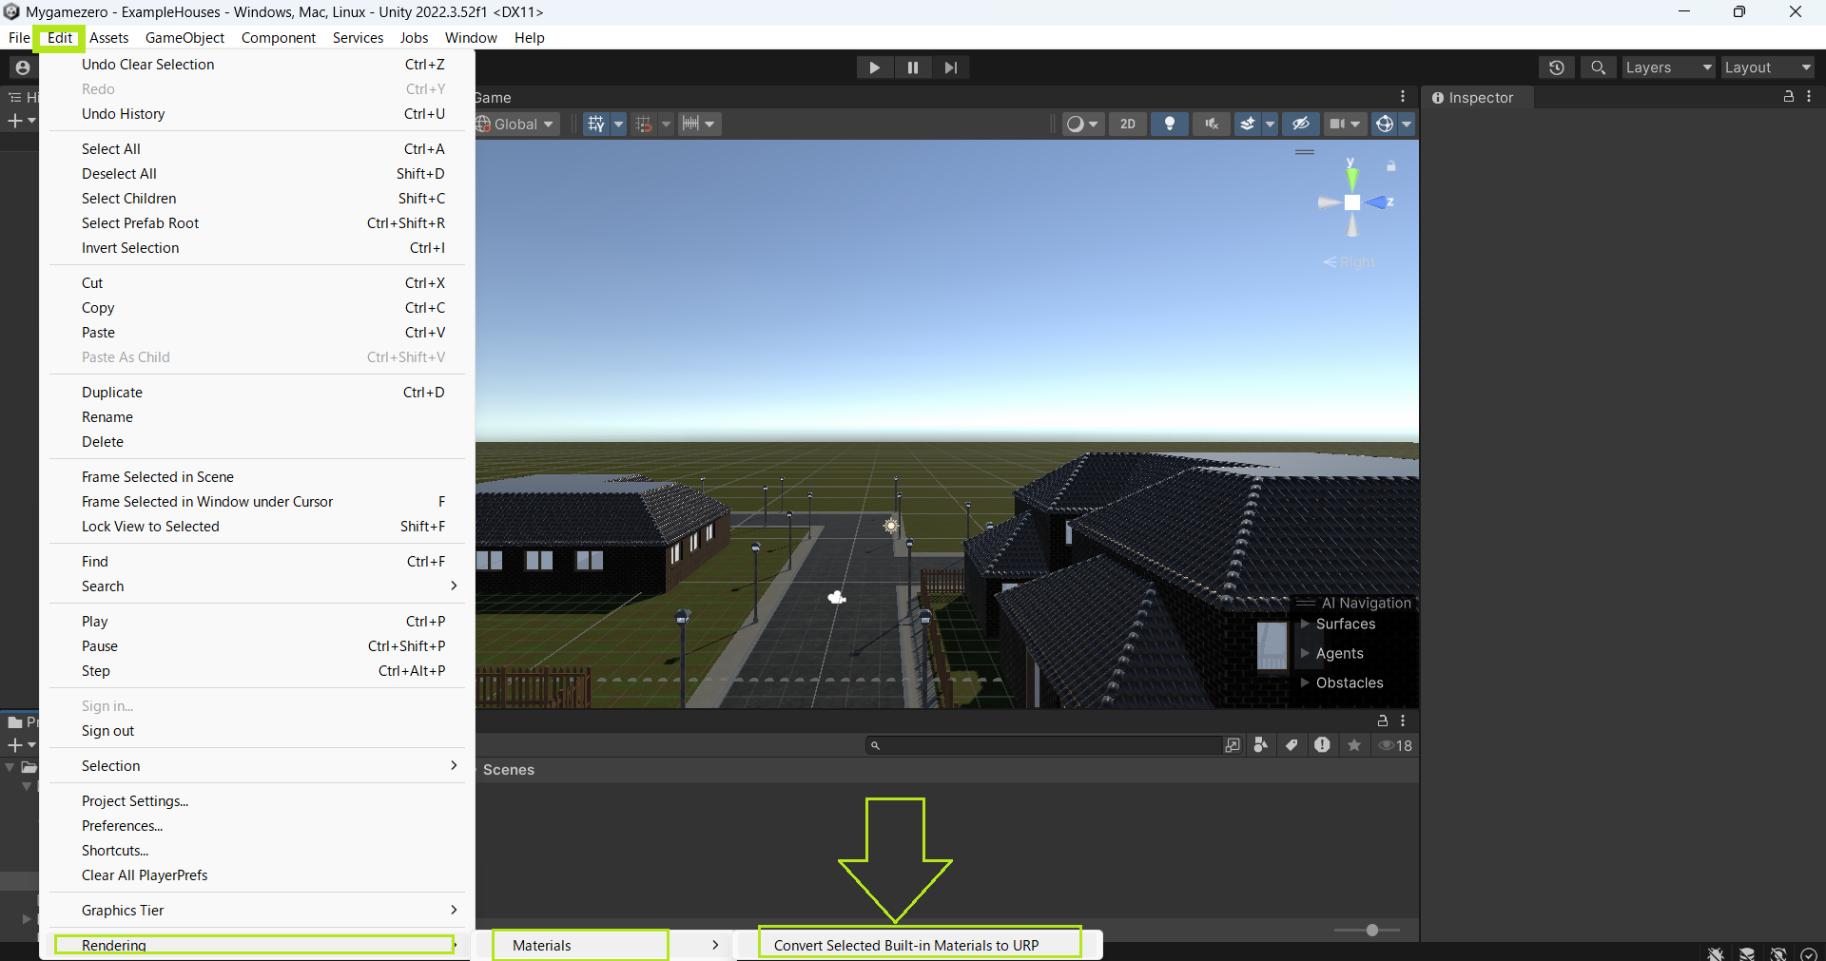
Task: Toggle hidden objects scene visibility button
Action: click(1300, 124)
